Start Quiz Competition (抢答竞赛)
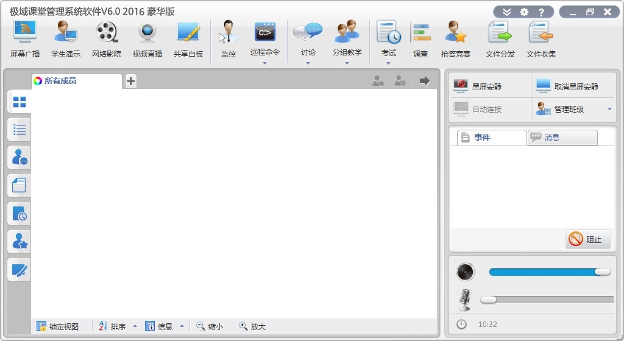The width and height of the screenshot is (624, 341). [456, 40]
